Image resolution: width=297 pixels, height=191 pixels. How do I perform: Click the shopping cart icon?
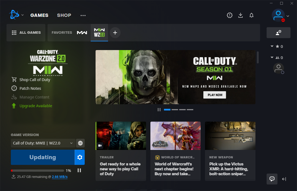click(x=14, y=79)
